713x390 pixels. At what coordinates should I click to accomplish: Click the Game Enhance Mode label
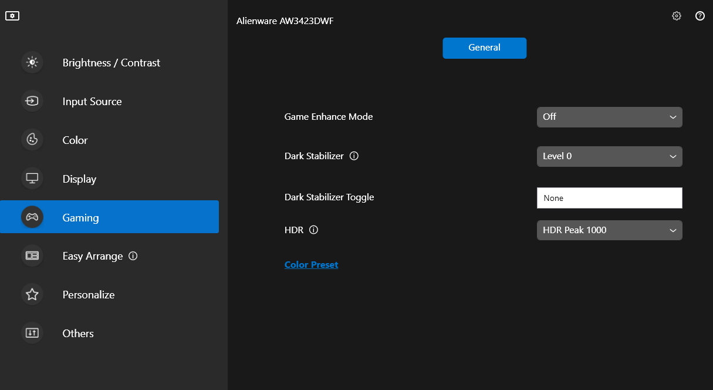click(329, 117)
